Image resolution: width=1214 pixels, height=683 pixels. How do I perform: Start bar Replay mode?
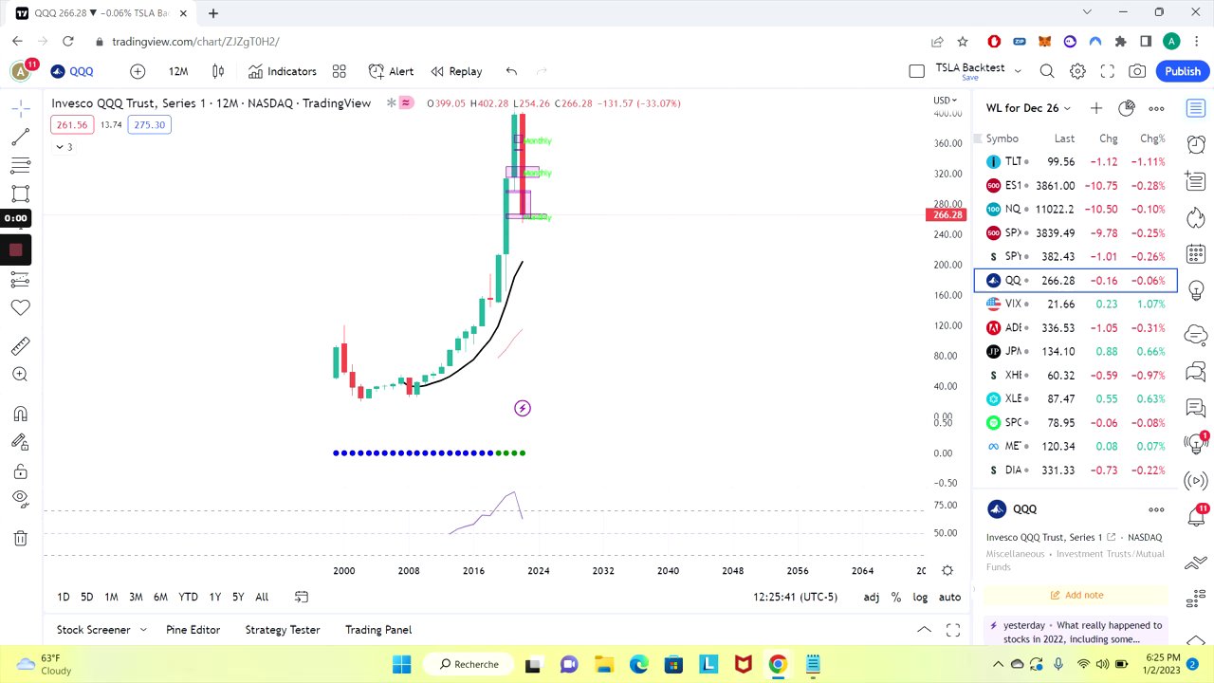pos(456,71)
